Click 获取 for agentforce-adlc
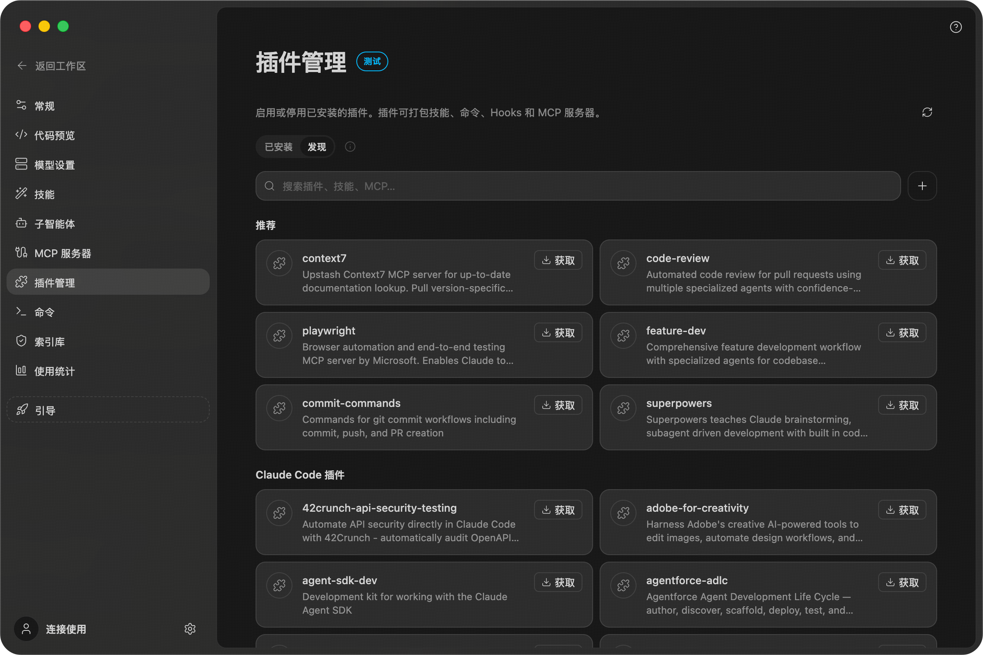The width and height of the screenshot is (983, 655). click(x=902, y=582)
